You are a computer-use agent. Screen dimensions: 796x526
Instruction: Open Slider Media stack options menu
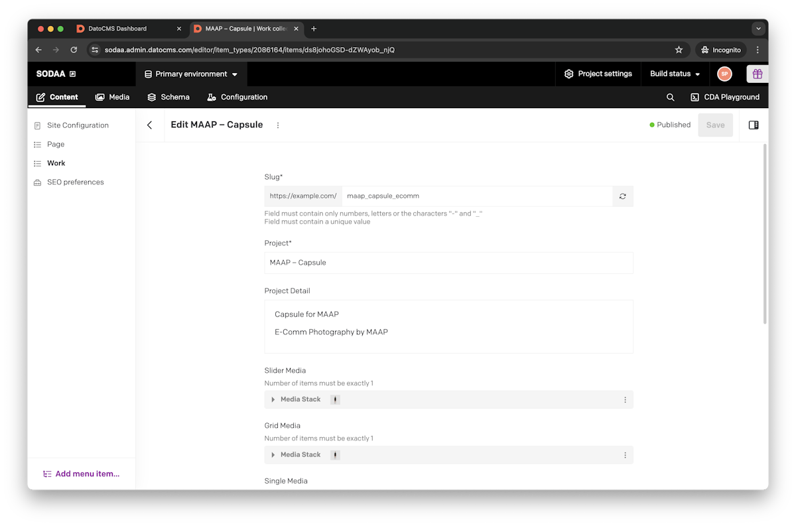(625, 399)
